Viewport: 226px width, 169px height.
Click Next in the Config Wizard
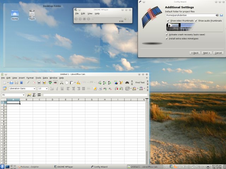[x=207, y=53]
